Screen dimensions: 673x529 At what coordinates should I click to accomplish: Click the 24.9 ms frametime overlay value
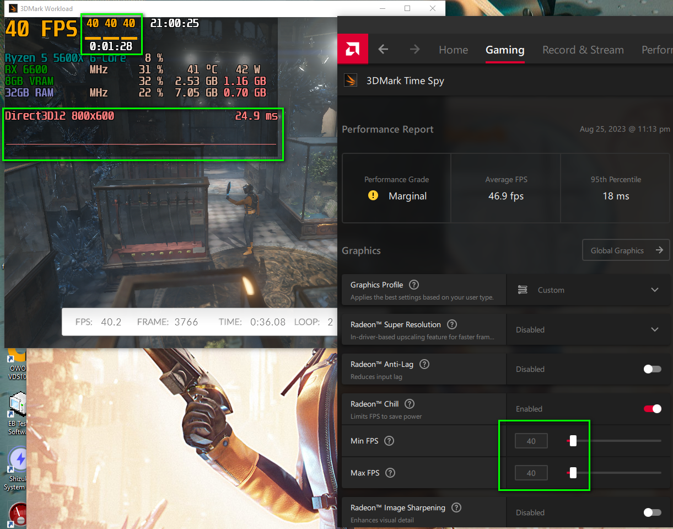click(x=256, y=116)
